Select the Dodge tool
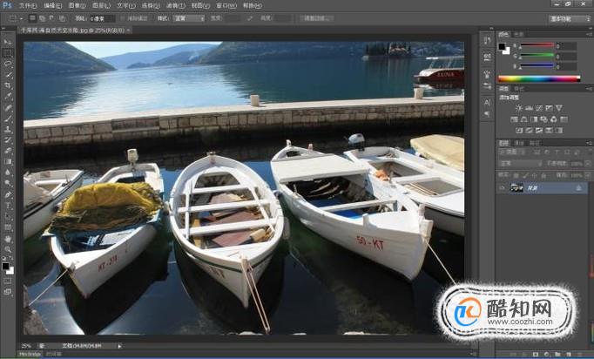 pos(8,184)
